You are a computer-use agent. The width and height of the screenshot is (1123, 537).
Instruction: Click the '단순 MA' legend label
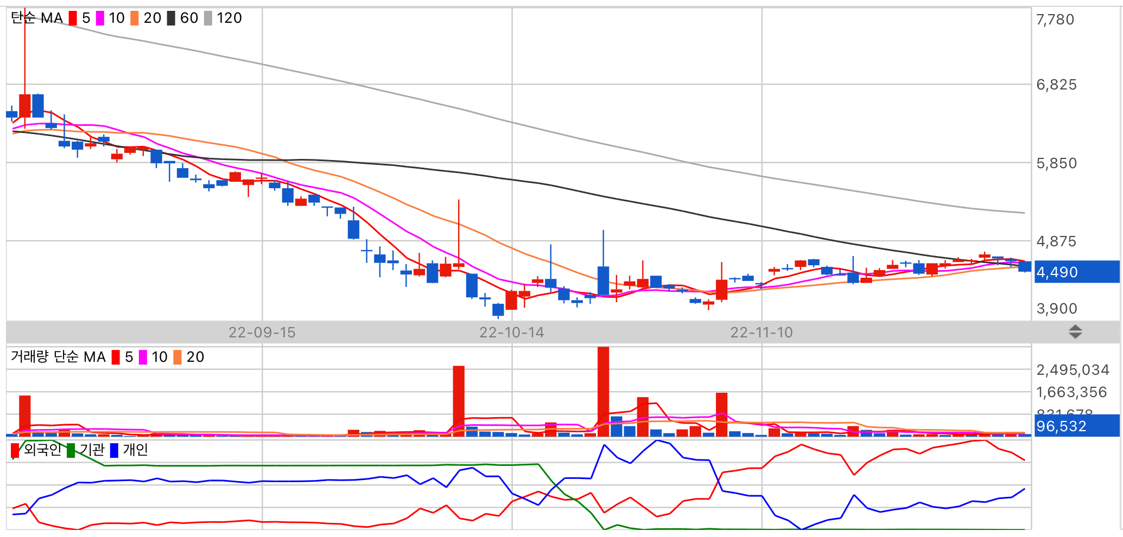(x=37, y=18)
